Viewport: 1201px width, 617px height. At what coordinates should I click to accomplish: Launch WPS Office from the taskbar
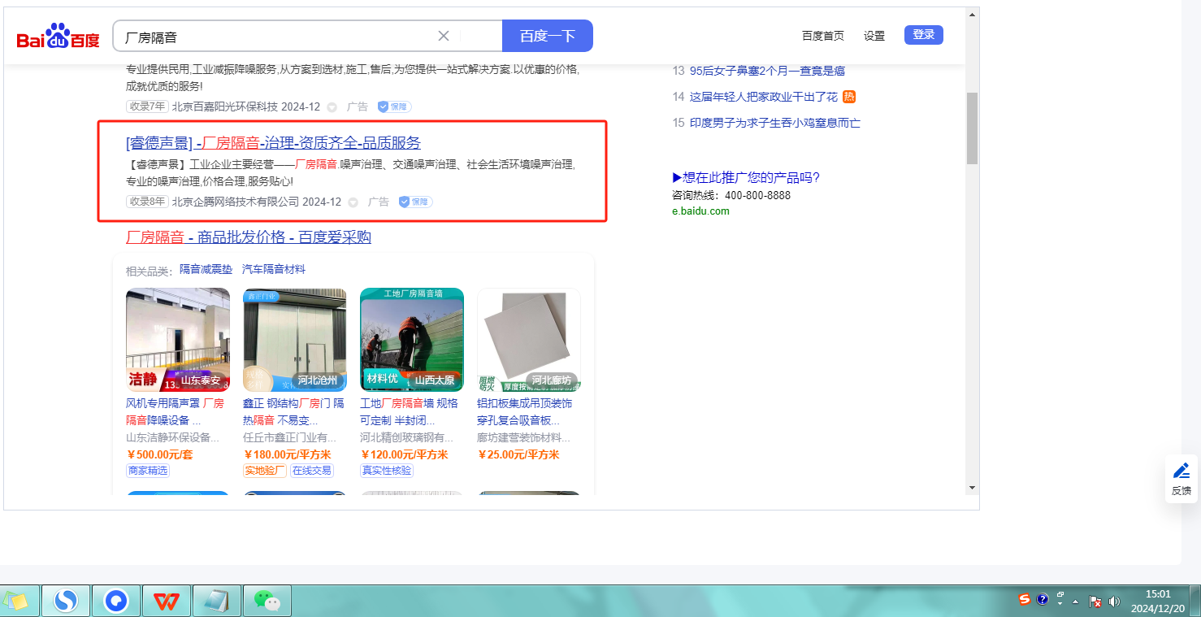(167, 601)
